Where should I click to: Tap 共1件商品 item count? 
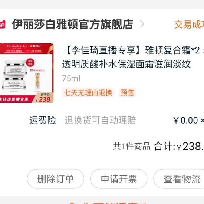coord(132,146)
